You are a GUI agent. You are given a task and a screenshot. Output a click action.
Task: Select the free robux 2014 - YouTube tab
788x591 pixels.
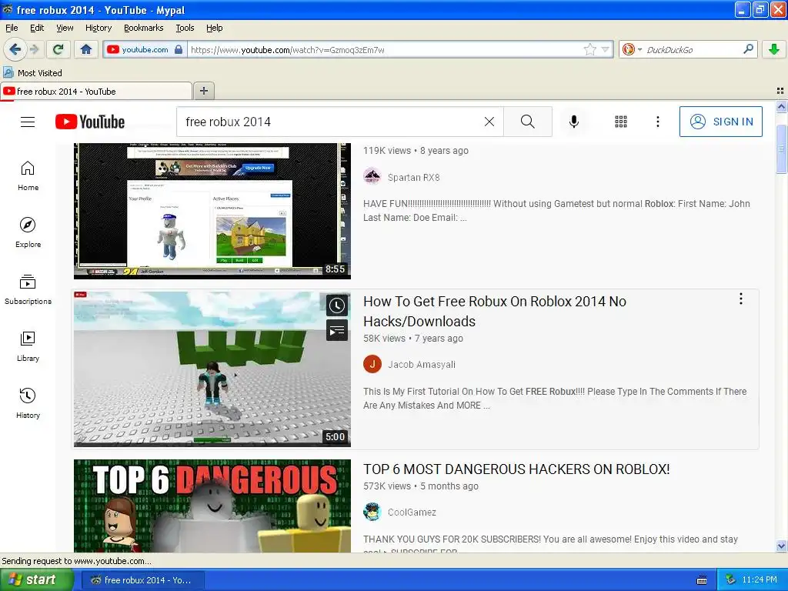coord(96,91)
